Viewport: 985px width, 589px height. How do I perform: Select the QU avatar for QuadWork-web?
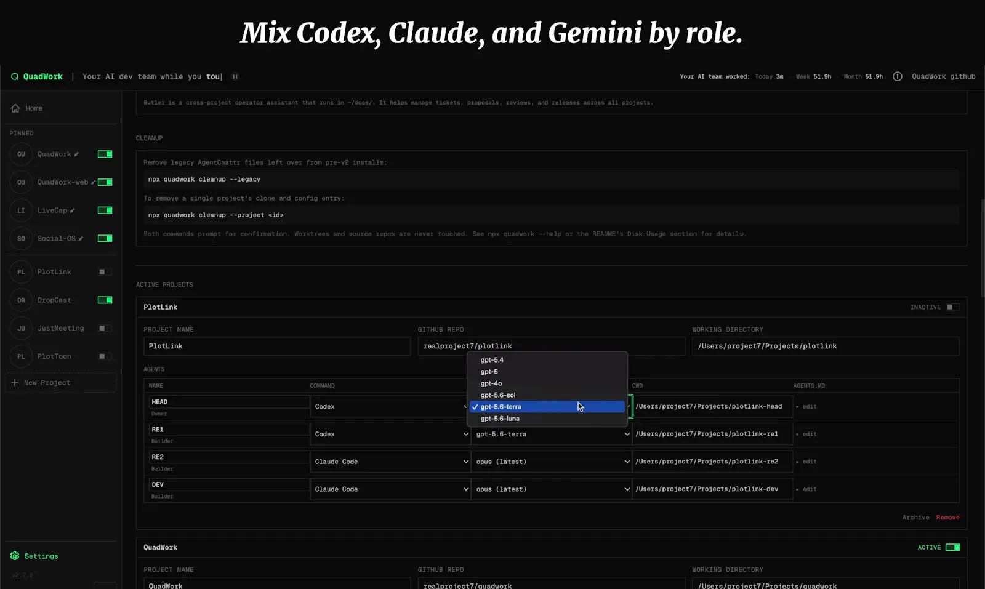[x=21, y=182]
